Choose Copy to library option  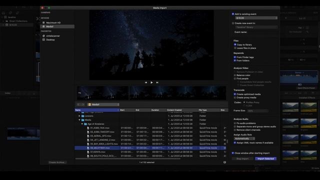(x=235, y=44)
